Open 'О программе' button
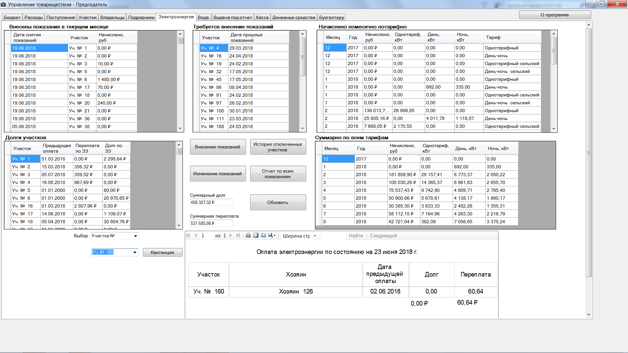 point(554,15)
